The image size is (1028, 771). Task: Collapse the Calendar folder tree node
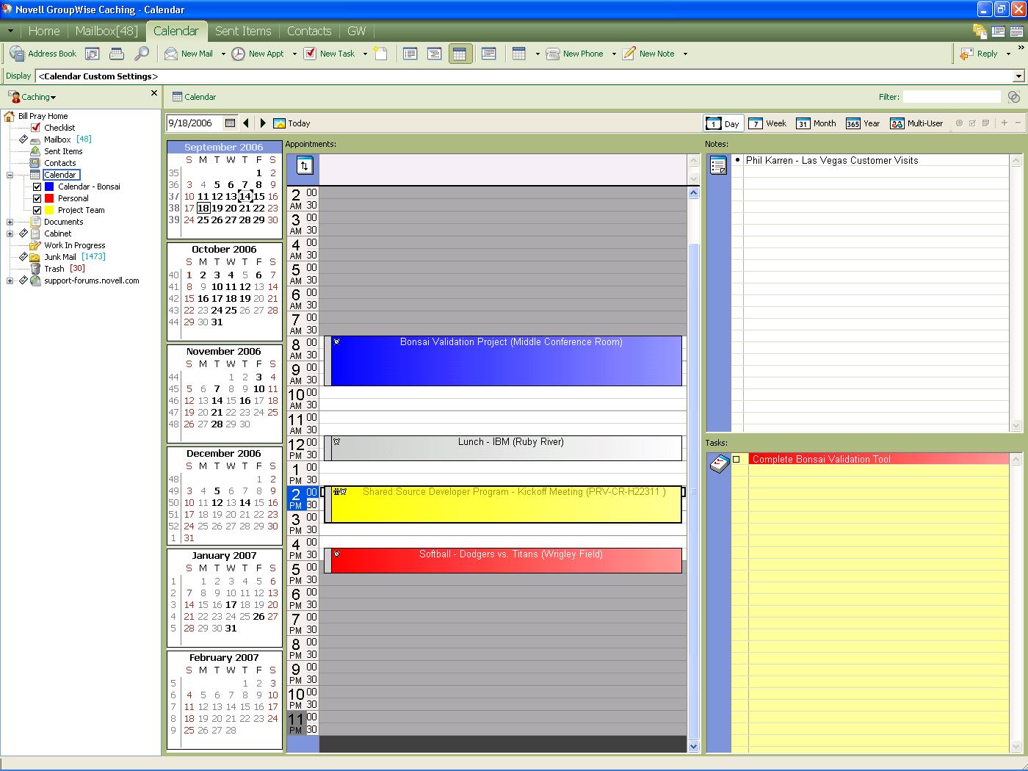(10, 175)
